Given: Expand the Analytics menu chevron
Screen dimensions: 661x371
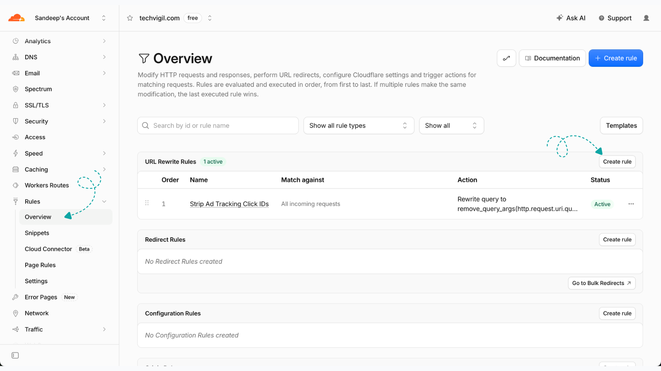Looking at the screenshot, I should click(104, 41).
